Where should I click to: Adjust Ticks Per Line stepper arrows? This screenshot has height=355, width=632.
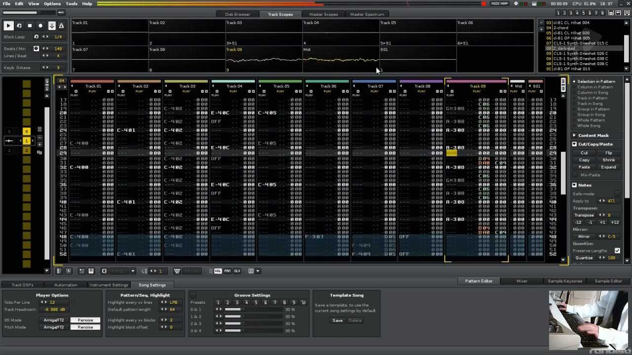pos(44,302)
